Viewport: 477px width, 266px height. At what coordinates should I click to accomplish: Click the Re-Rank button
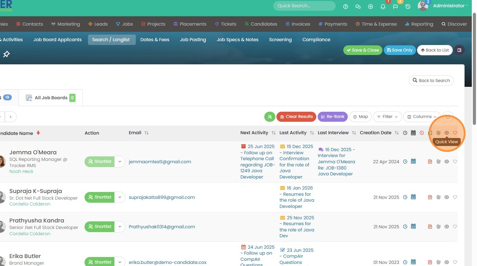coord(333,117)
